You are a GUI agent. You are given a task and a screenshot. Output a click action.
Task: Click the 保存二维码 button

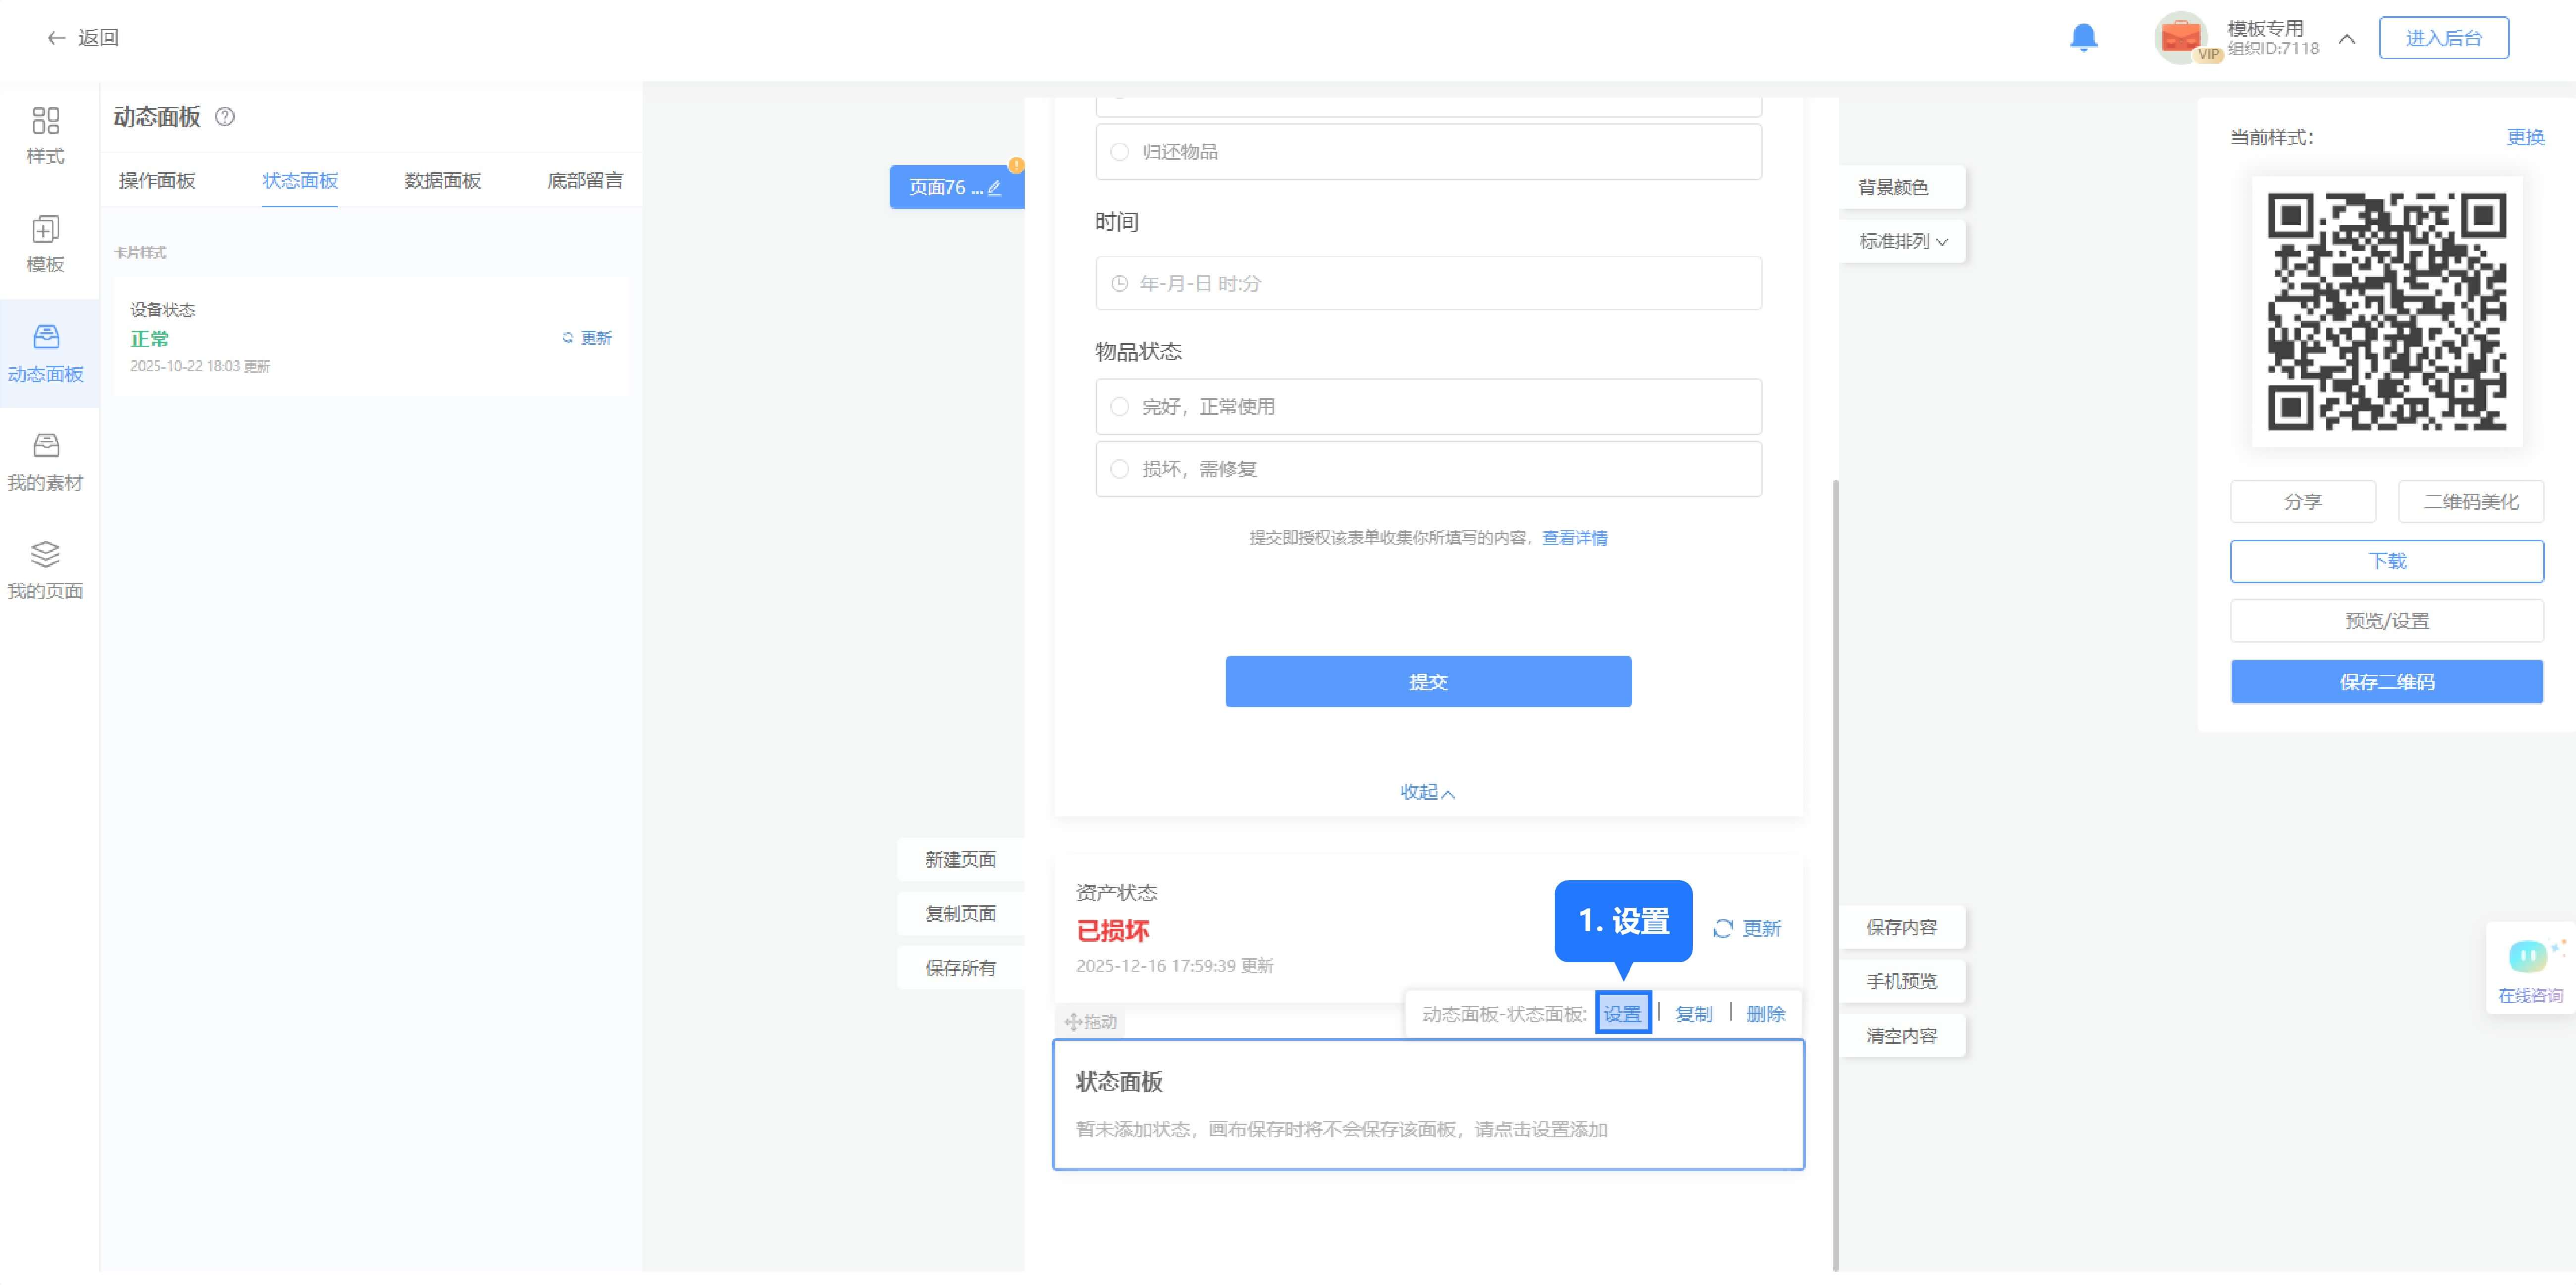pos(2386,683)
